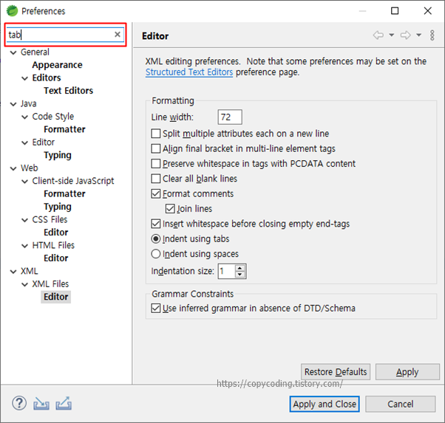Toggle Preserve whitespace in tags with PCDATA content
Image resolution: width=445 pixels, height=423 pixels.
click(156, 164)
